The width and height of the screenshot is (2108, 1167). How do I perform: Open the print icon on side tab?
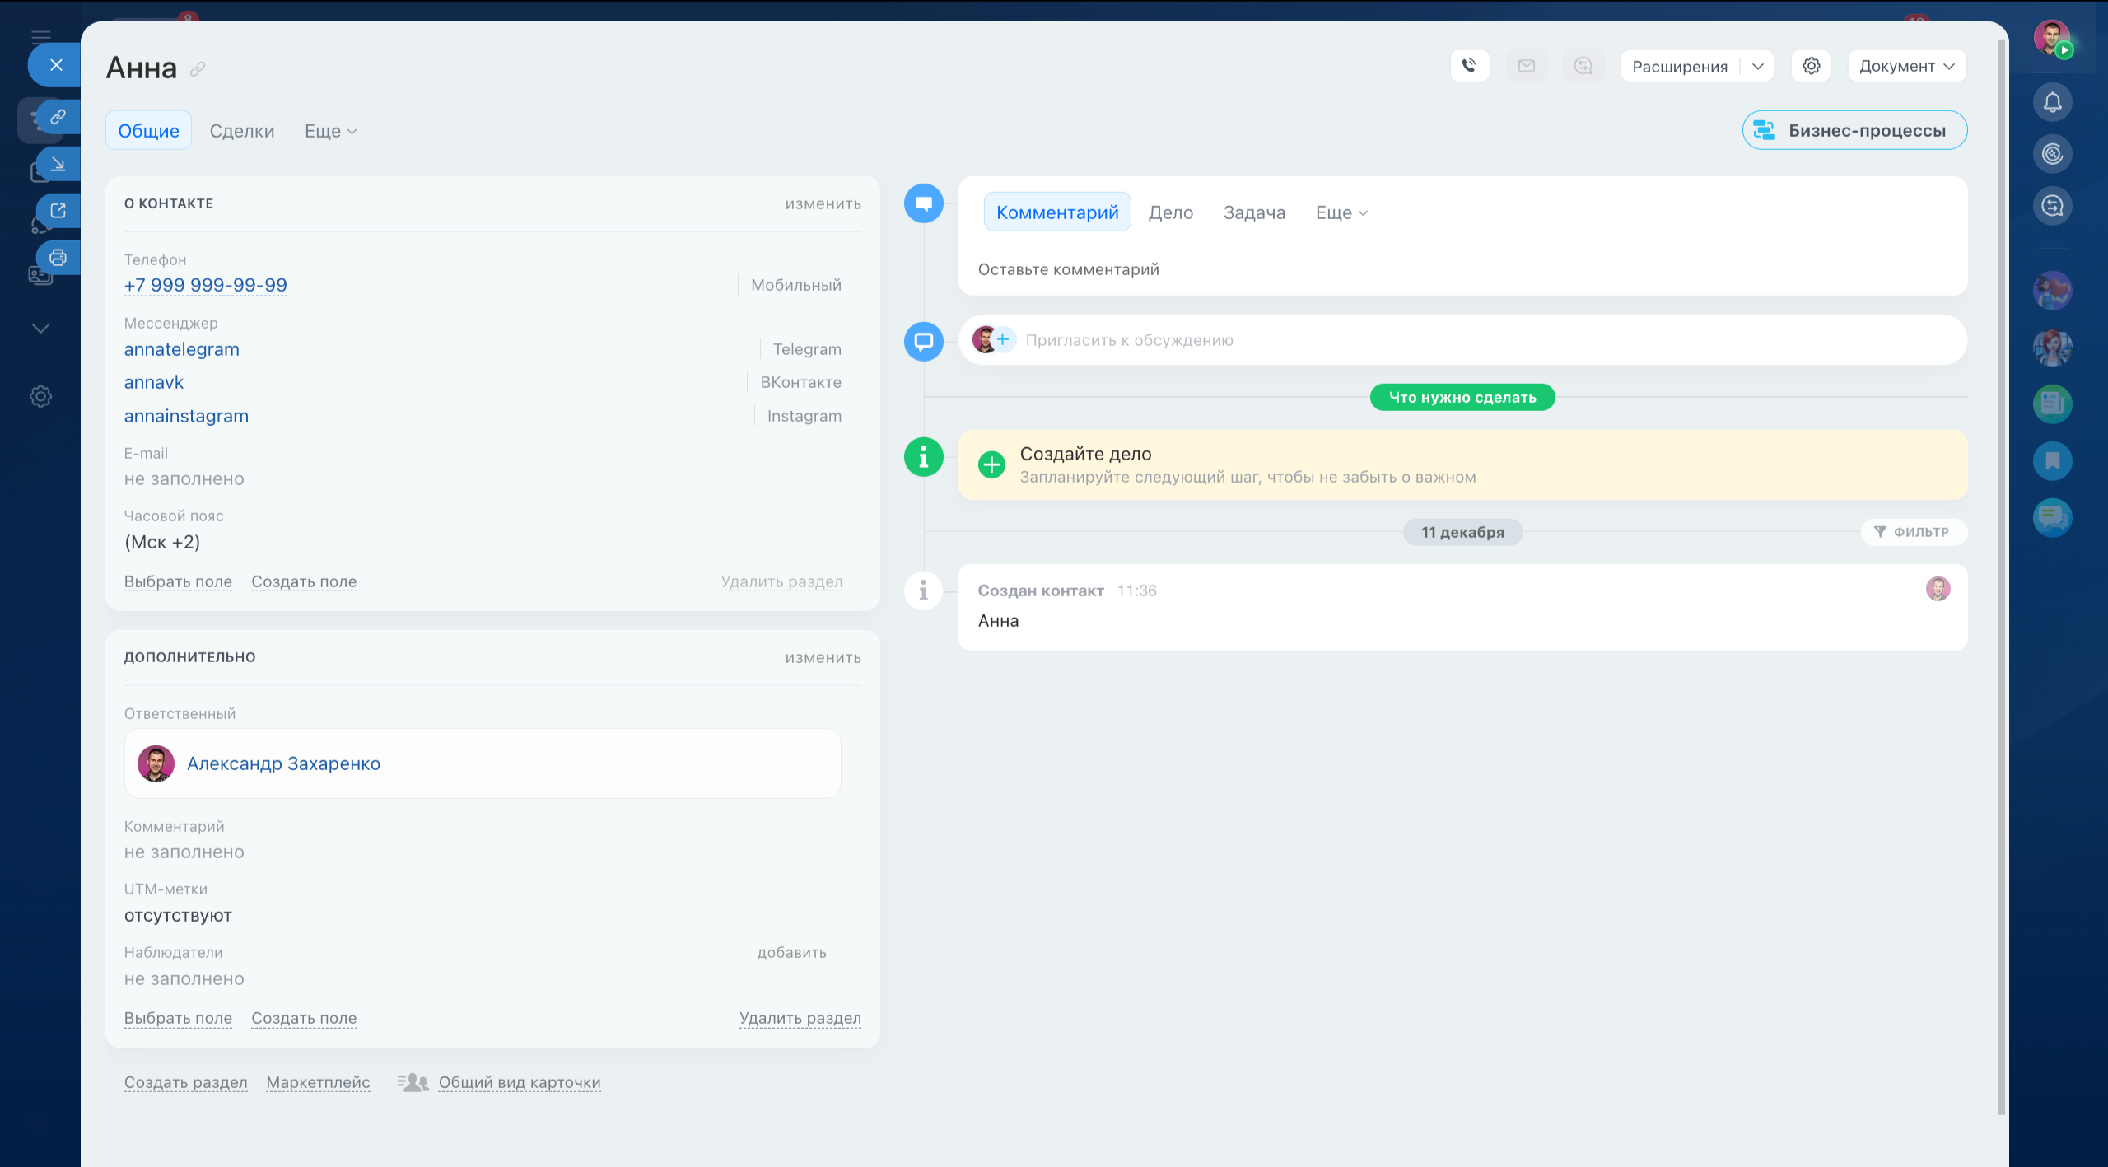[58, 258]
